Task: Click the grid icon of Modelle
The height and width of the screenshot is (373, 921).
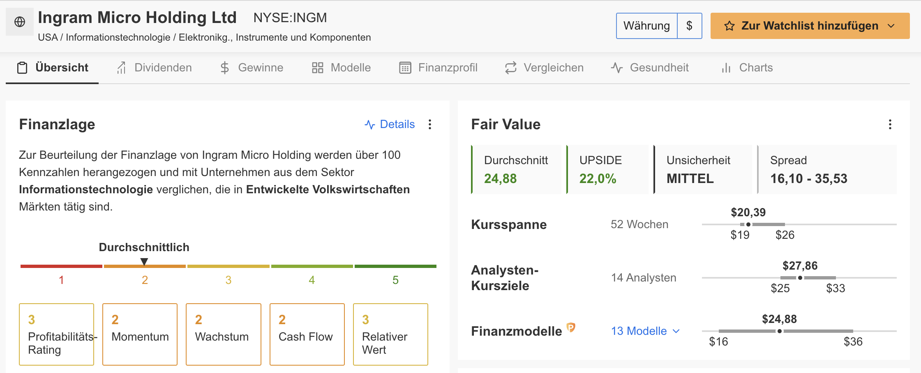Action: coord(317,68)
